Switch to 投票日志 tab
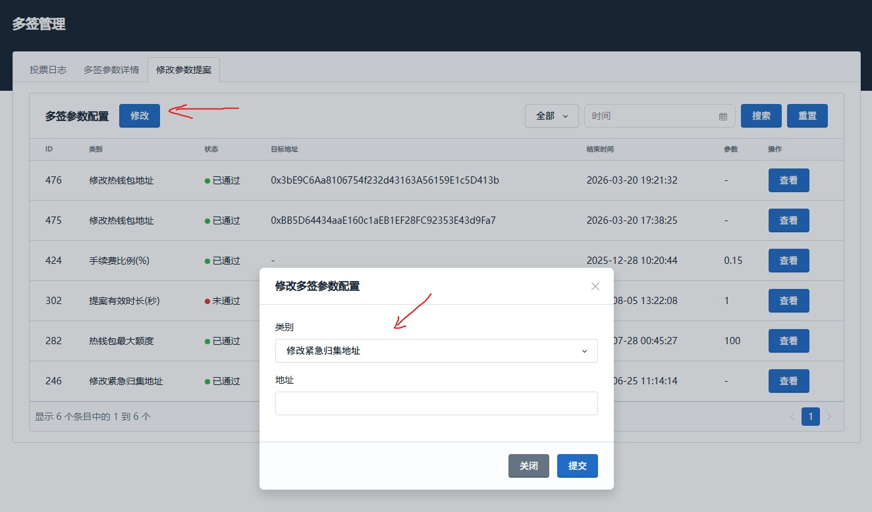This screenshot has width=872, height=512. tap(48, 70)
